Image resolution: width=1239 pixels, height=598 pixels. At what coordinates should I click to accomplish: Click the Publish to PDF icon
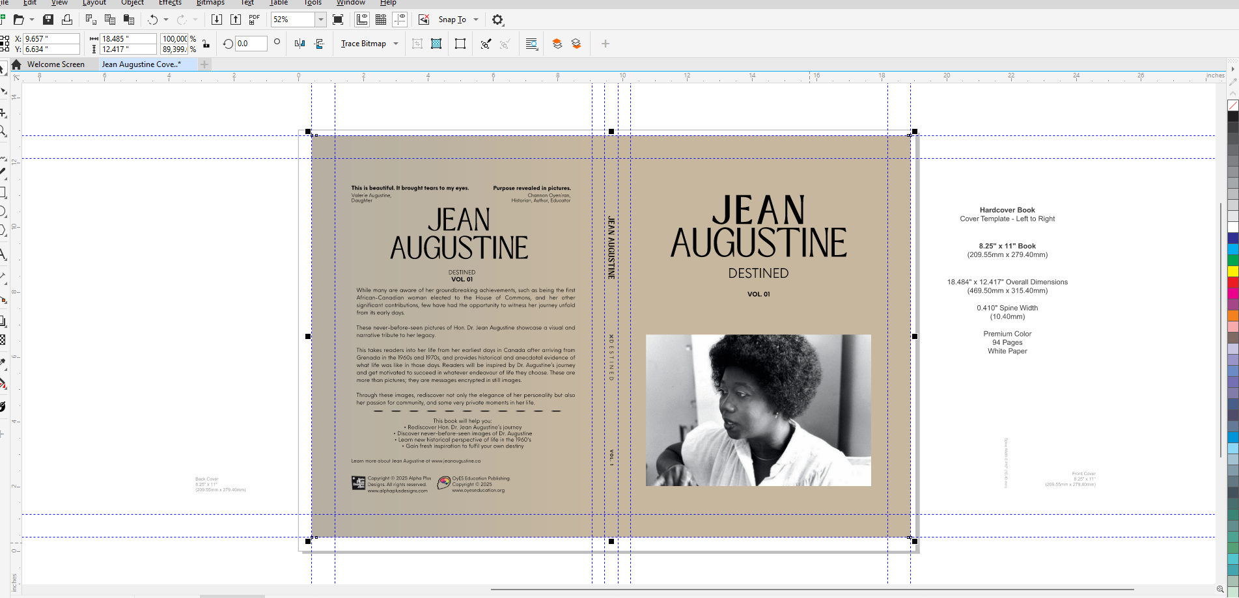[x=254, y=20]
